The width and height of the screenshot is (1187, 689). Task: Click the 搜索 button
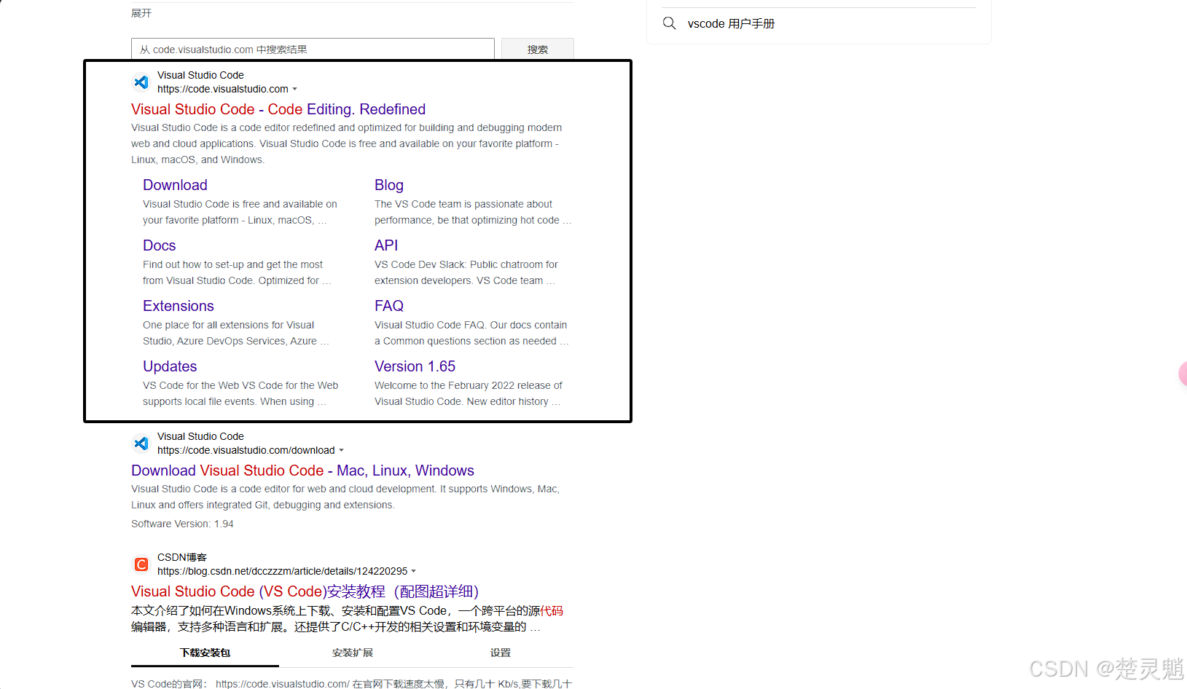(x=538, y=50)
